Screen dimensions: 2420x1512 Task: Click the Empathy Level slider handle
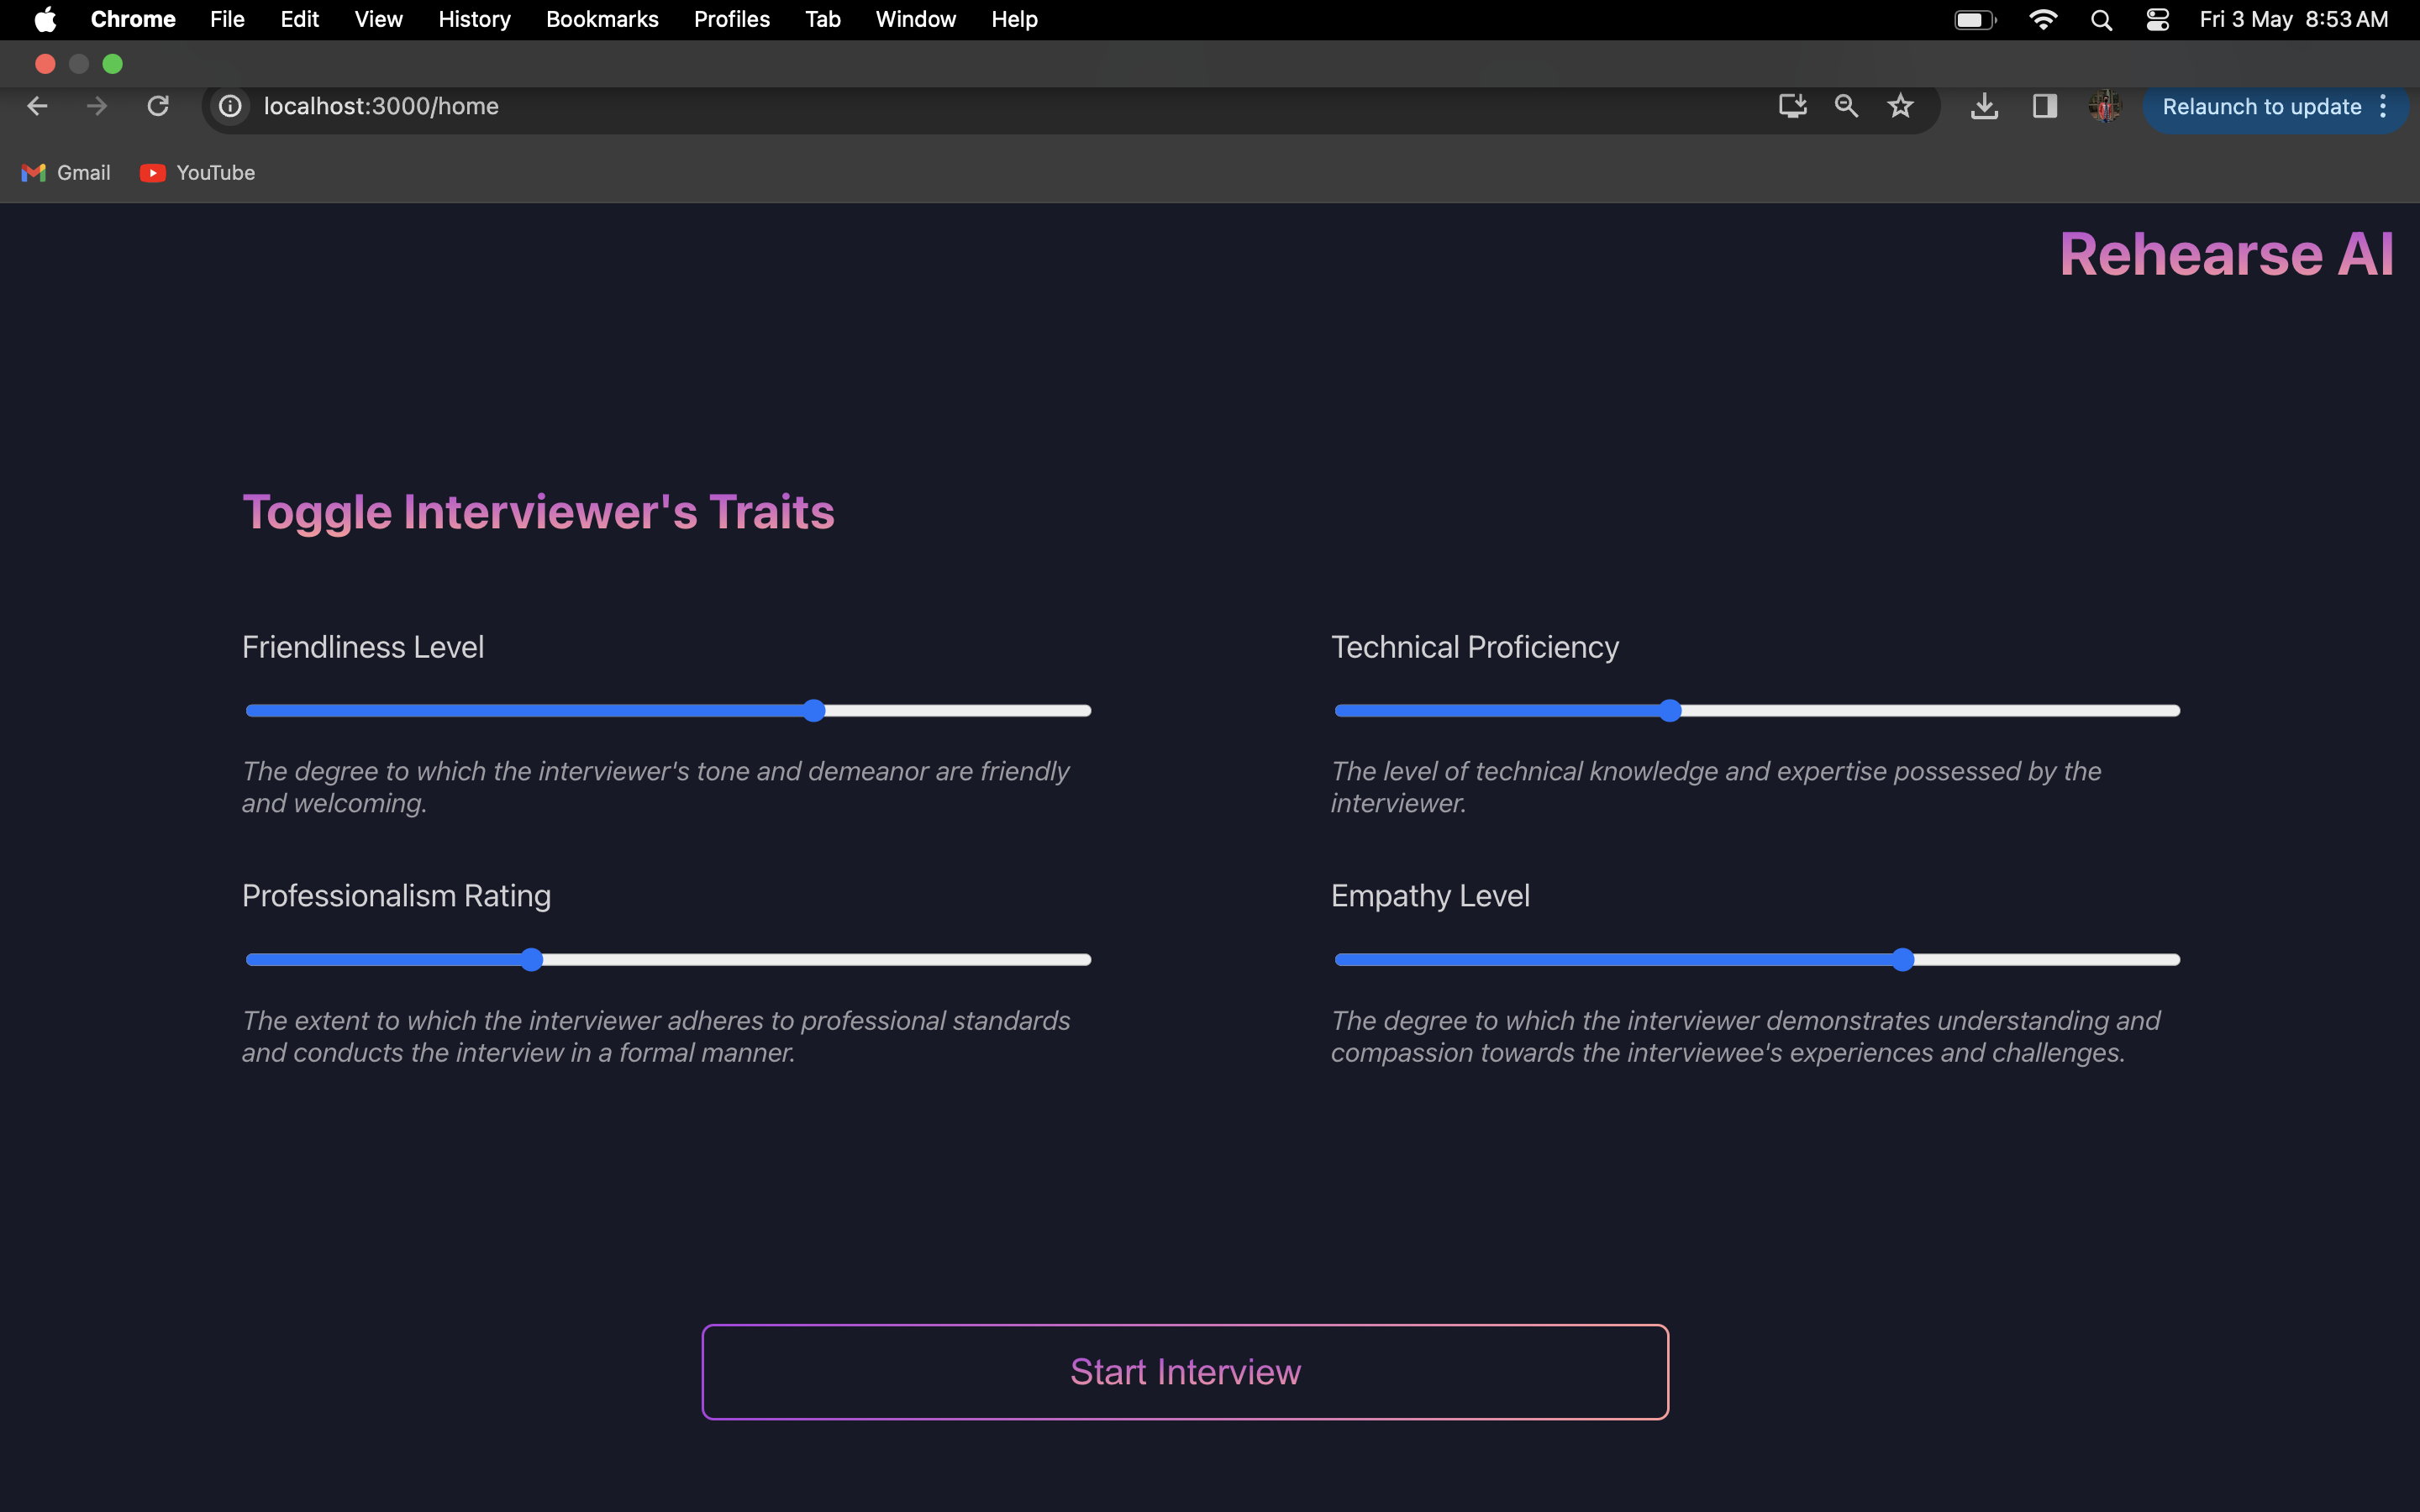[1903, 960]
